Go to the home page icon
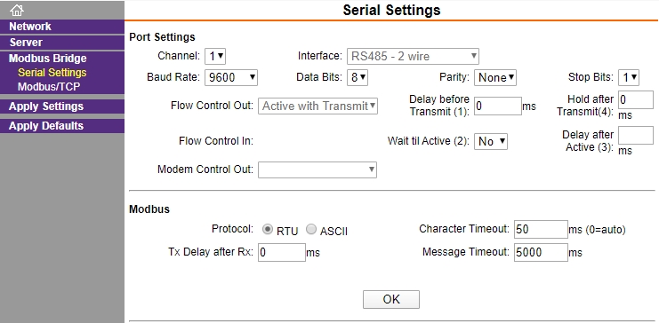The width and height of the screenshot is (659, 323). point(17,10)
